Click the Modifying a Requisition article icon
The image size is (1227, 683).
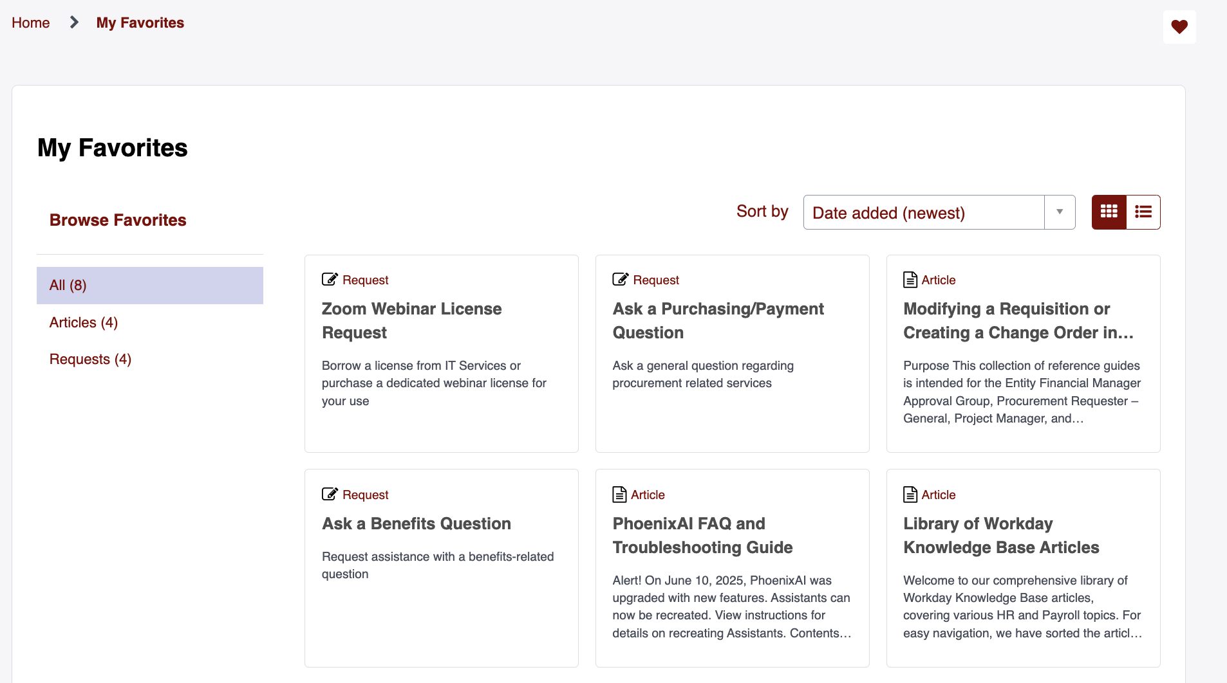pyautogui.click(x=910, y=280)
